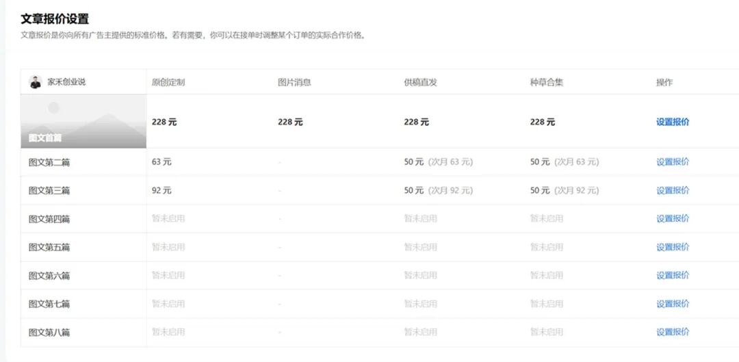Click the 图文第七篇 row label

(x=49, y=304)
